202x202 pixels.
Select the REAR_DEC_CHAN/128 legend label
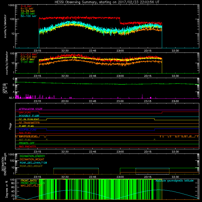tap(33, 163)
